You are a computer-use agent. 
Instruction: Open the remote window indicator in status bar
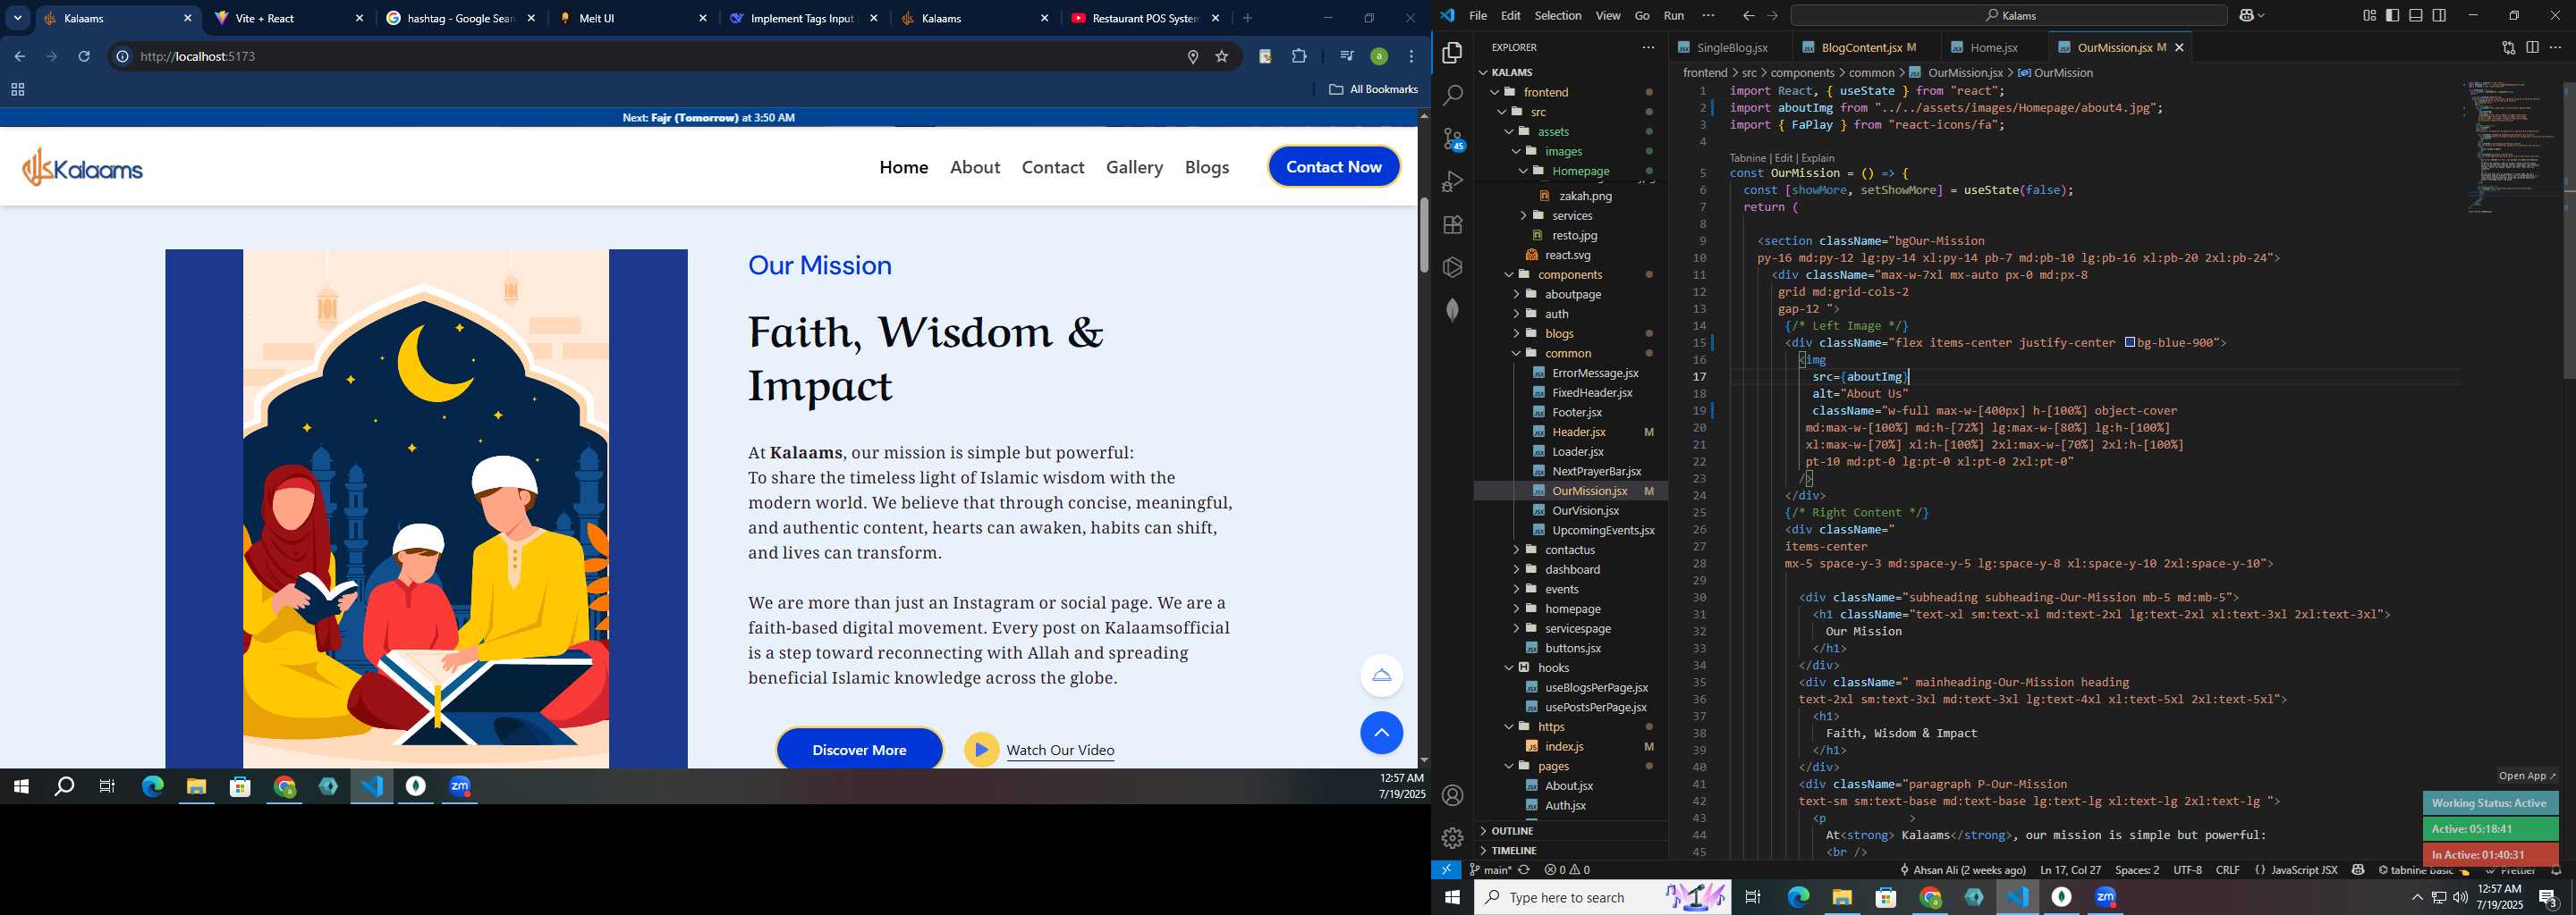coord(1446,870)
